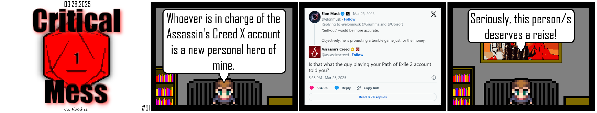Click the X logo in the tweet corner
The image size is (597, 113).
point(433,14)
